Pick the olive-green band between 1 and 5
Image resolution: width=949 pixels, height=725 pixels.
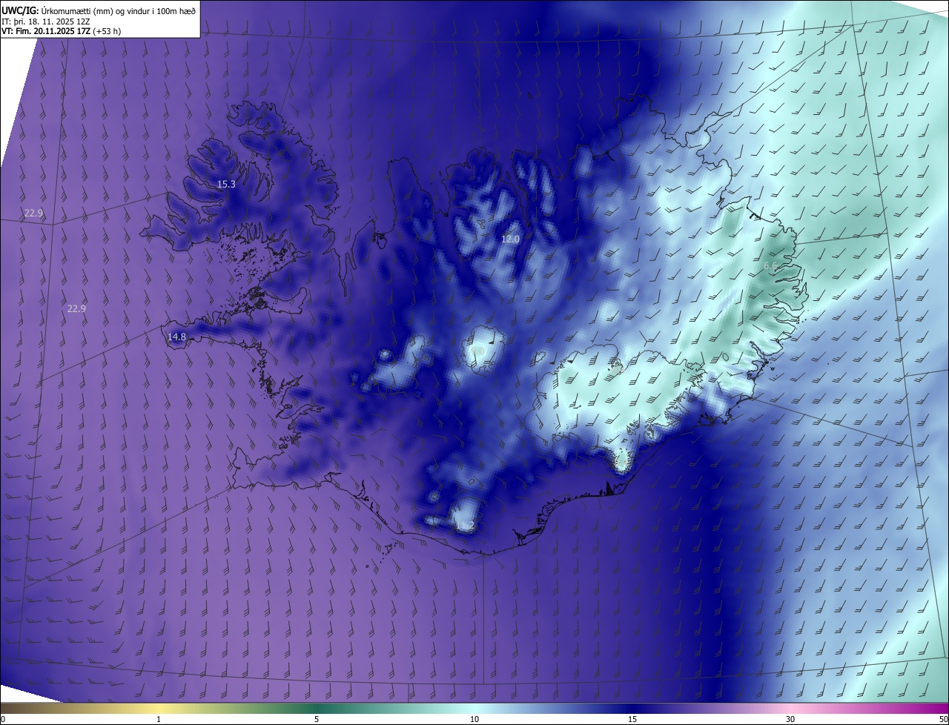point(237,708)
